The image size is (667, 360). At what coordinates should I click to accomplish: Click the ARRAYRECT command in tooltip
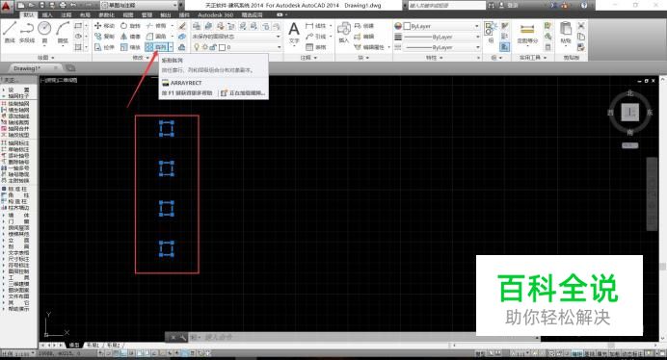186,83
